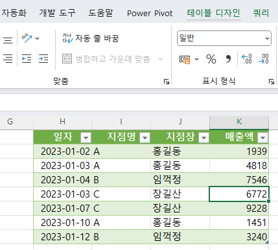Increase indent of cell content
Viewport: 278px width, 250px height.
[43, 59]
